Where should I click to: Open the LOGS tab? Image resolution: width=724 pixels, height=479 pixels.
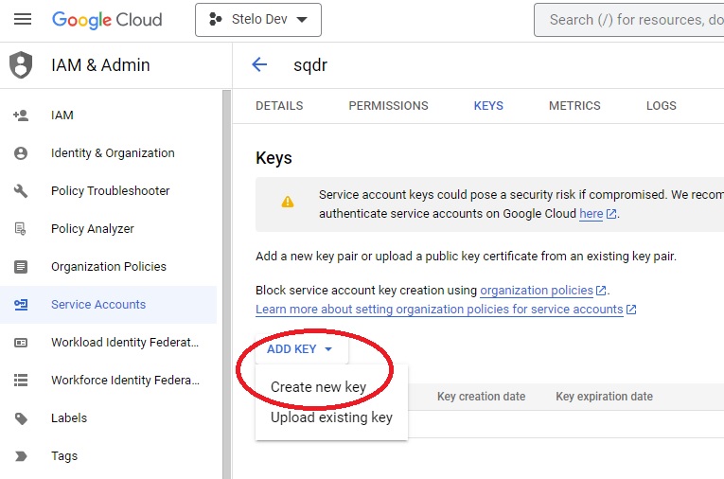click(662, 106)
